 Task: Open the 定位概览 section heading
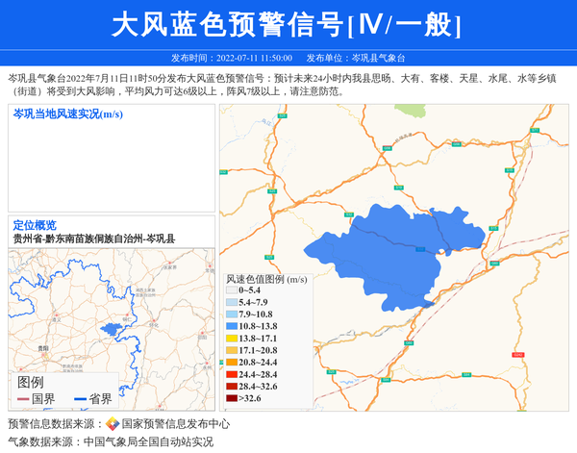click(35, 225)
